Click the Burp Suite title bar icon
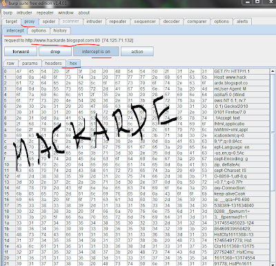 pyautogui.click(x=4, y=3)
